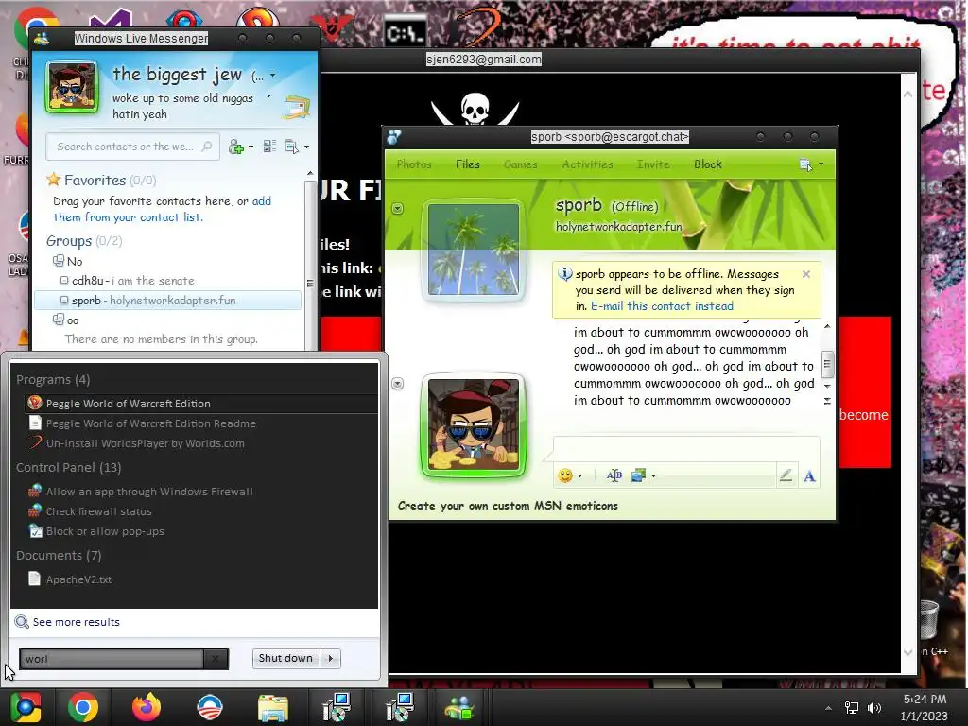The width and height of the screenshot is (968, 726).
Task: Select an emoticon in the chat window
Action: [x=565, y=475]
